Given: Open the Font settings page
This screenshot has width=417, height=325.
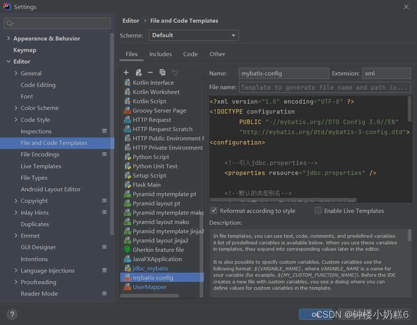Looking at the screenshot, I should coord(27,96).
